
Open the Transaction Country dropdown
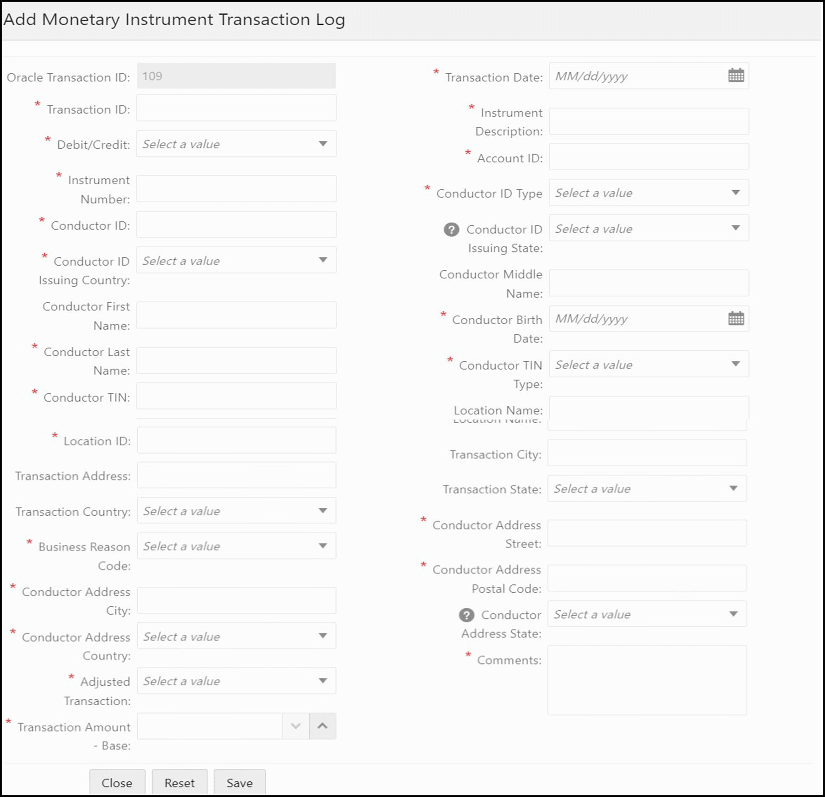click(322, 511)
